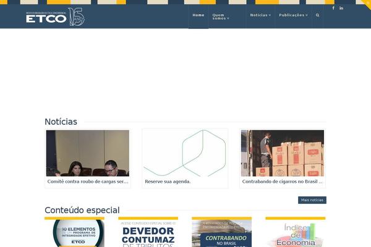
Task: Open the Contrabando no Brasil banner
Action: [x=222, y=233]
